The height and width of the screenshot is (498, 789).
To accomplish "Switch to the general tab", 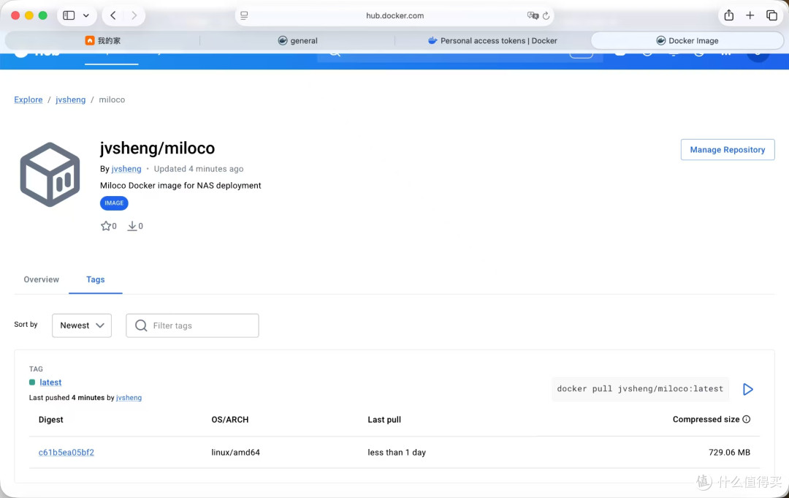I will (x=297, y=41).
